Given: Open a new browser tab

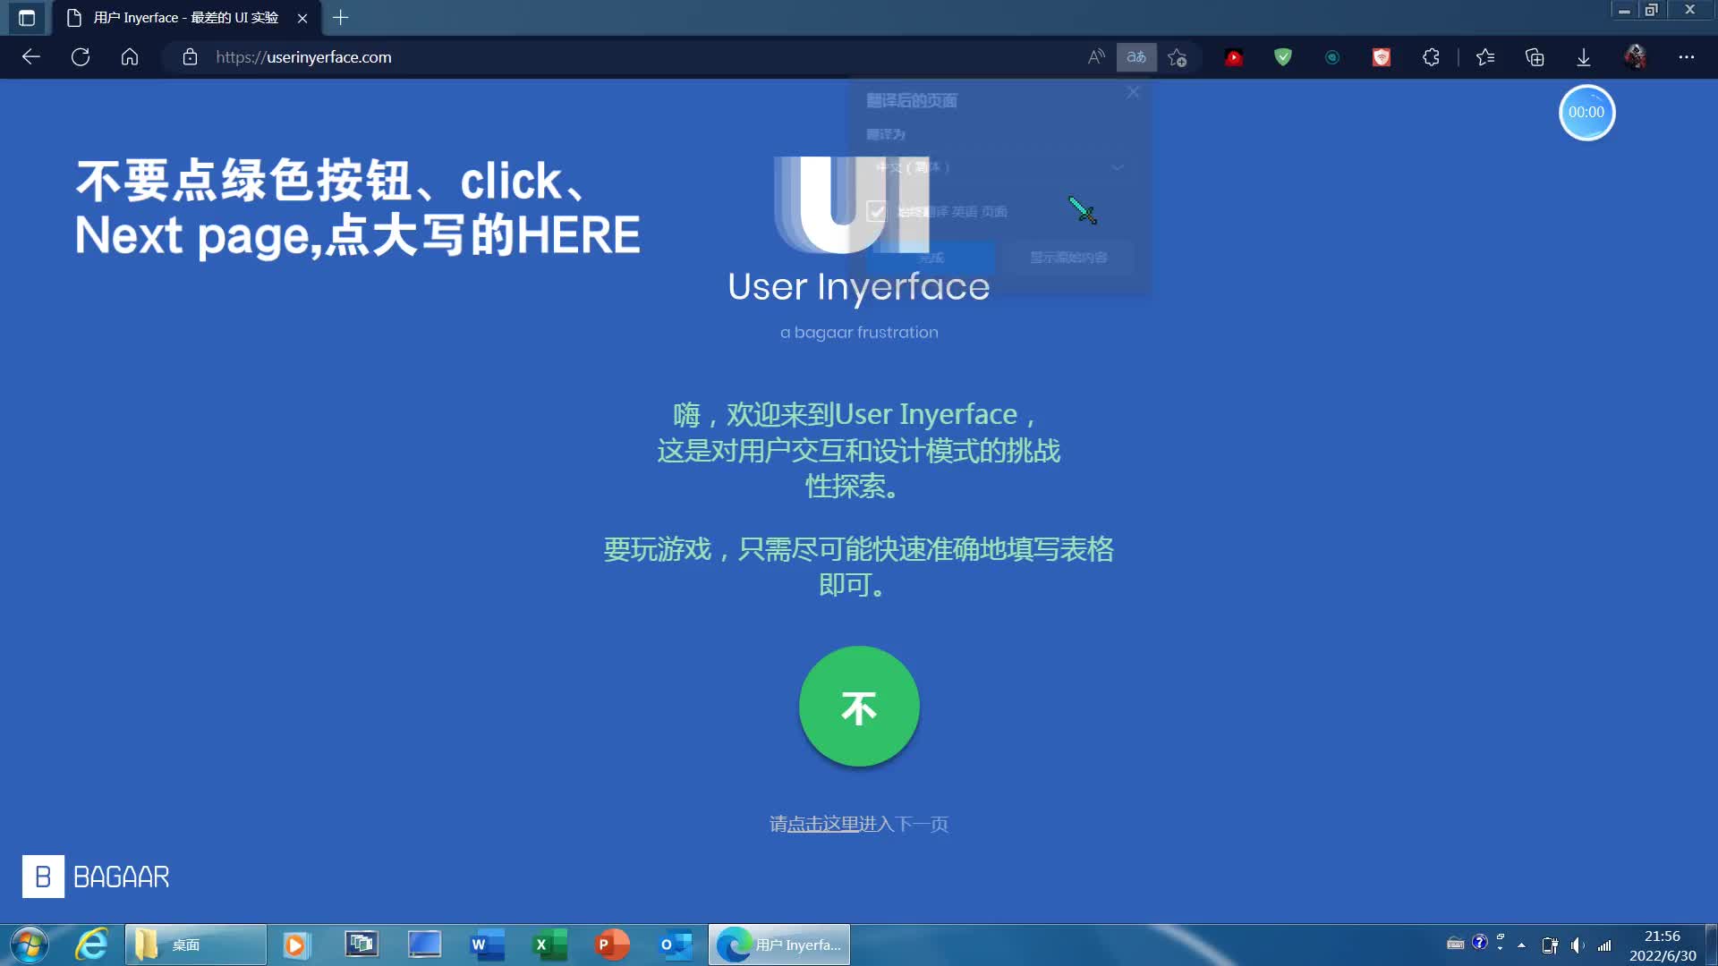Looking at the screenshot, I should (340, 18).
